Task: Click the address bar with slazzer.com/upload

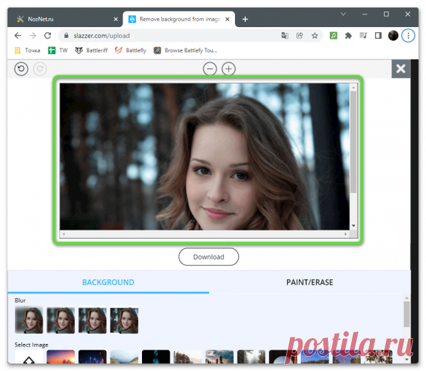Action: click(x=168, y=35)
